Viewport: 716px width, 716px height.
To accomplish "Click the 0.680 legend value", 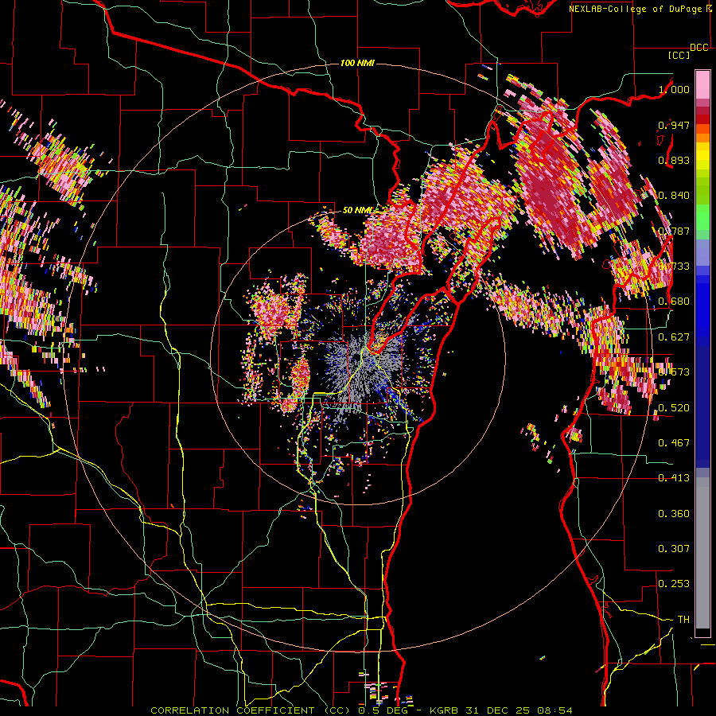I will tap(674, 302).
